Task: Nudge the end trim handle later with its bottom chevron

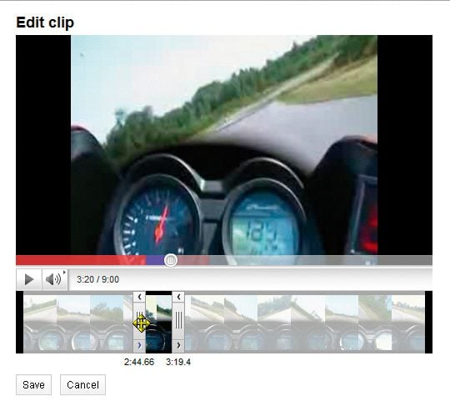Action: 178,345
